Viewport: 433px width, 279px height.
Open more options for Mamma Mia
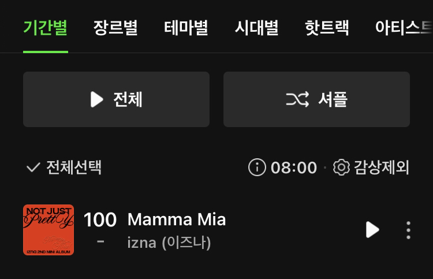click(408, 230)
